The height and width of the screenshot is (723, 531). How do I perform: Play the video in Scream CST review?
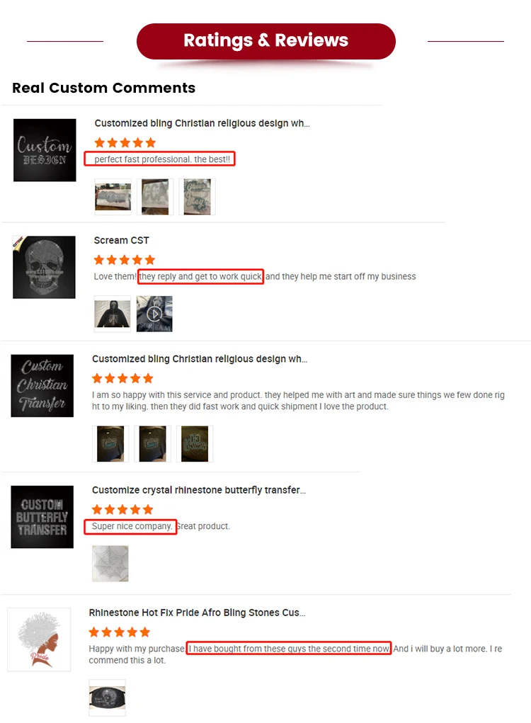[x=154, y=314]
